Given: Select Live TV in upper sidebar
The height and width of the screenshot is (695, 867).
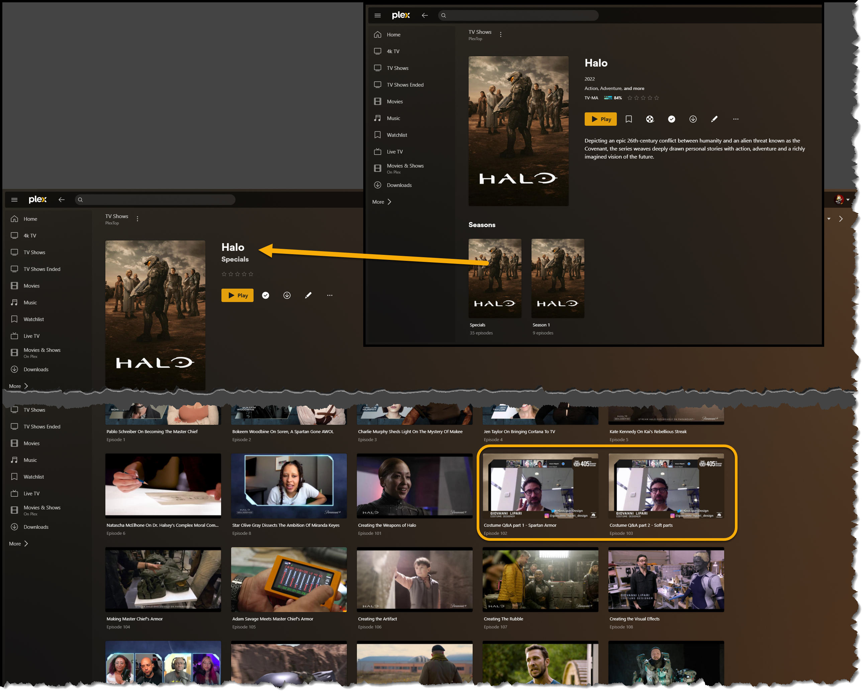Looking at the screenshot, I should 394,152.
